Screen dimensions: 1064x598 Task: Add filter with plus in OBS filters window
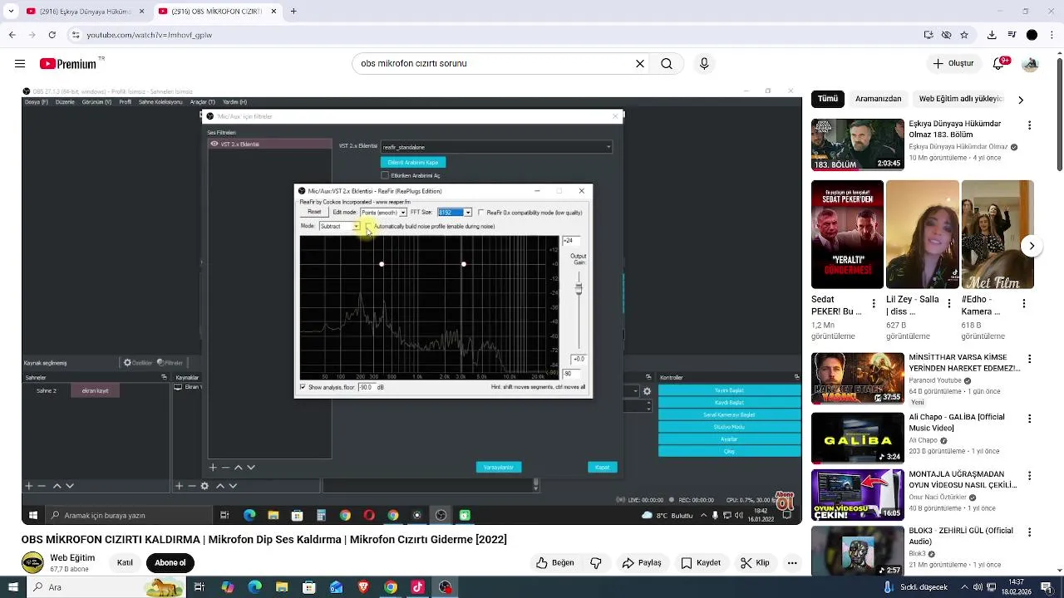pyautogui.click(x=213, y=468)
